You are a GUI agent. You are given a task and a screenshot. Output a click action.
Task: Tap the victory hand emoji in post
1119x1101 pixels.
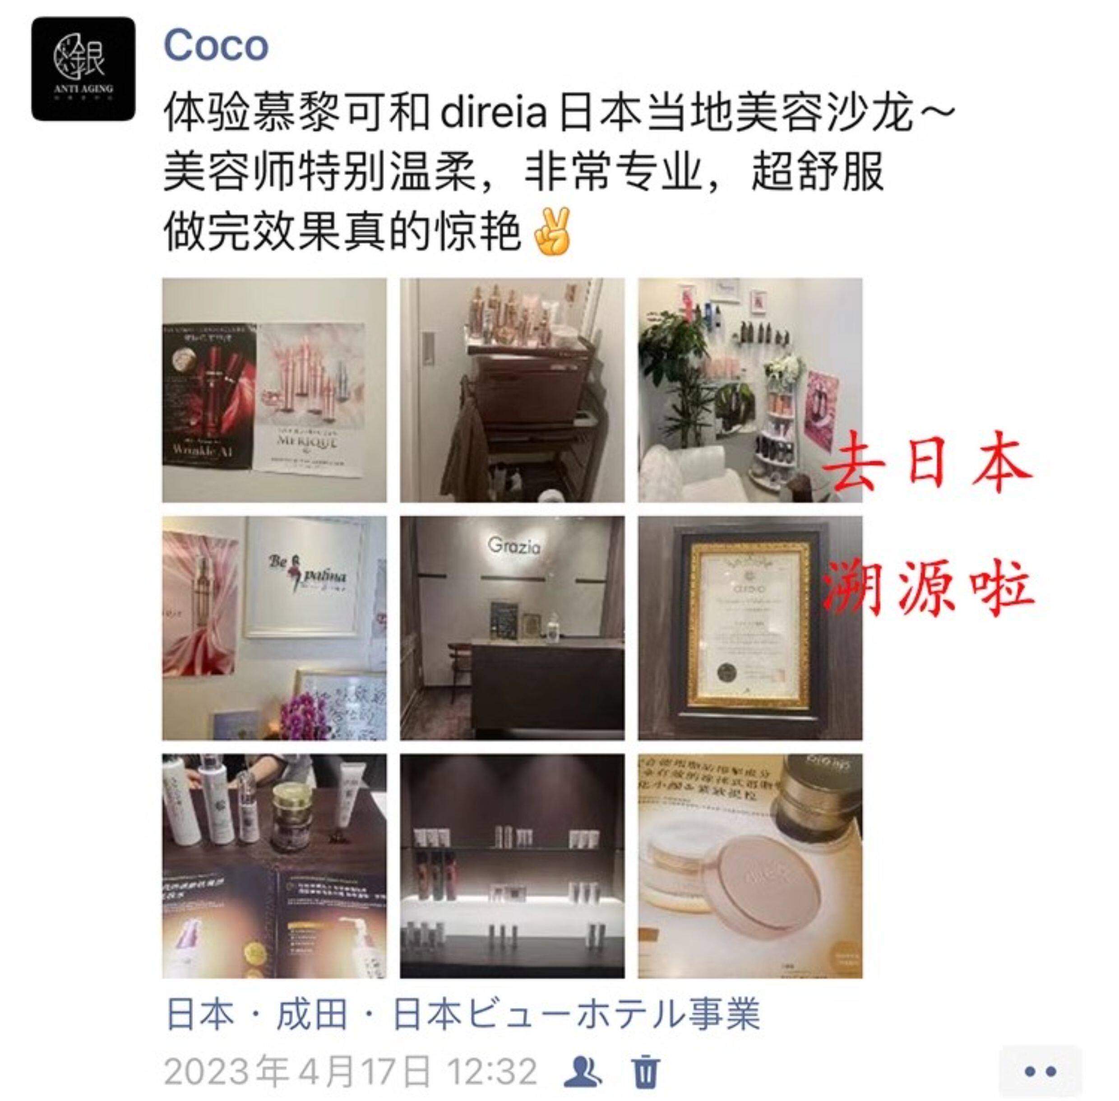[552, 232]
